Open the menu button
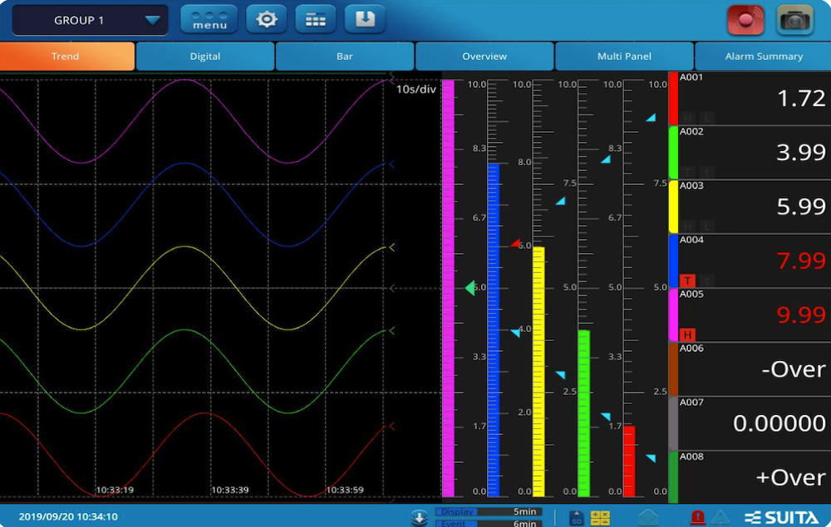Screen dimensions: 831x527 coord(209,20)
